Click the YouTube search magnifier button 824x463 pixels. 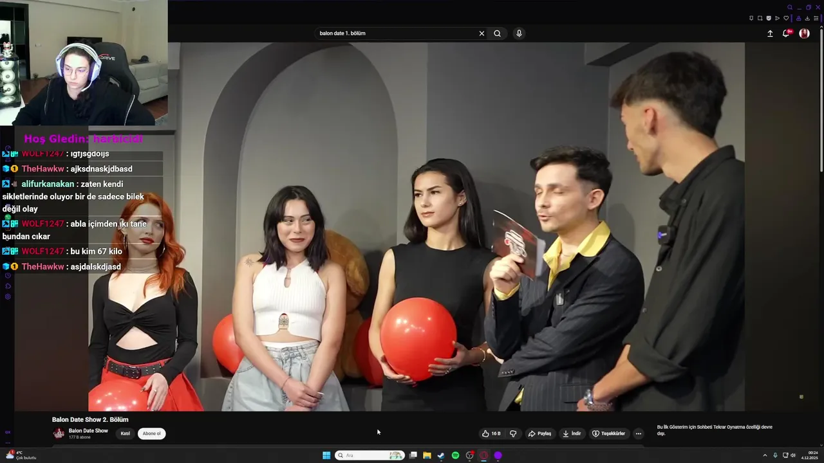tap(497, 33)
